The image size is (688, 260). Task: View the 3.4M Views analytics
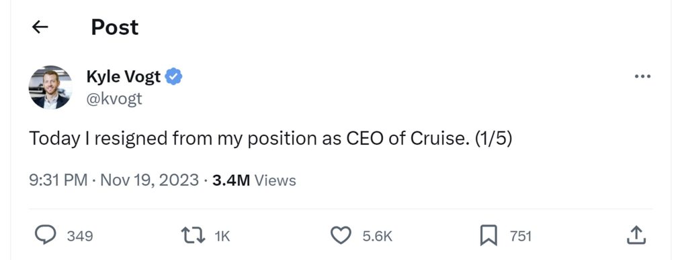pos(254,180)
